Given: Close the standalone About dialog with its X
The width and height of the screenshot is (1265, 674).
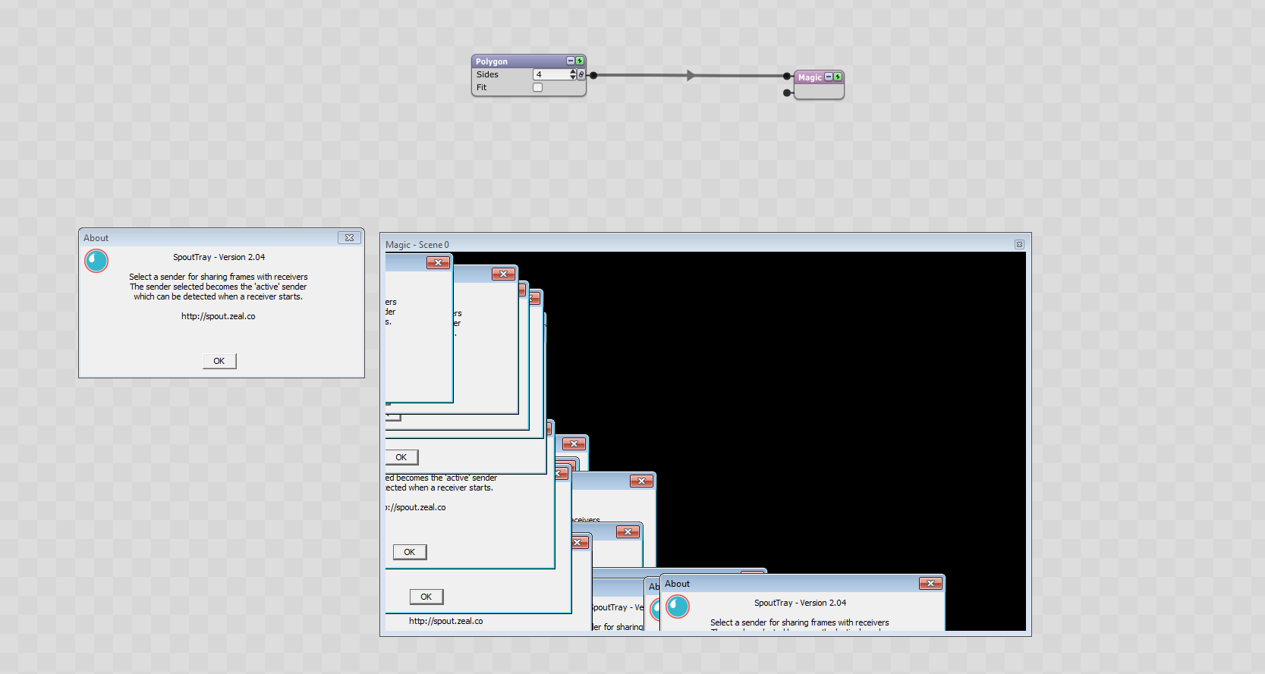Looking at the screenshot, I should point(349,237).
